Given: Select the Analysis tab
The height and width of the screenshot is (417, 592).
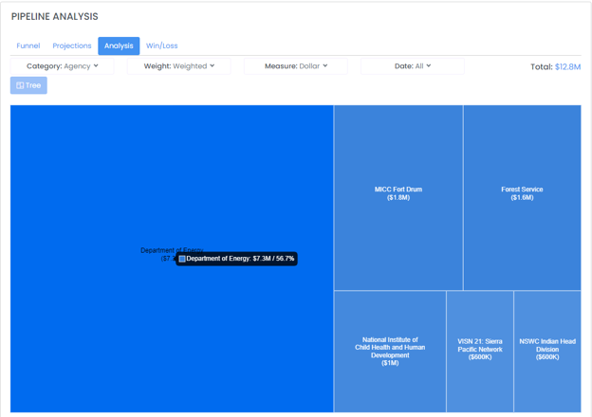Looking at the screenshot, I should pos(119,45).
